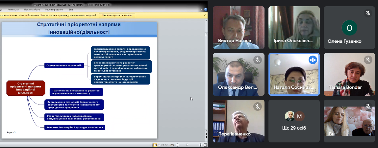Screen dimensions: 378x148
Task: Collapse the ribbon with the chevron arrow
Action: [202, 10]
